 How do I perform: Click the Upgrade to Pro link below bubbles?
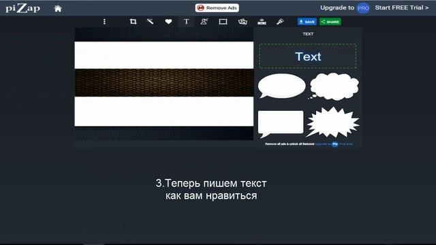[x=334, y=144]
